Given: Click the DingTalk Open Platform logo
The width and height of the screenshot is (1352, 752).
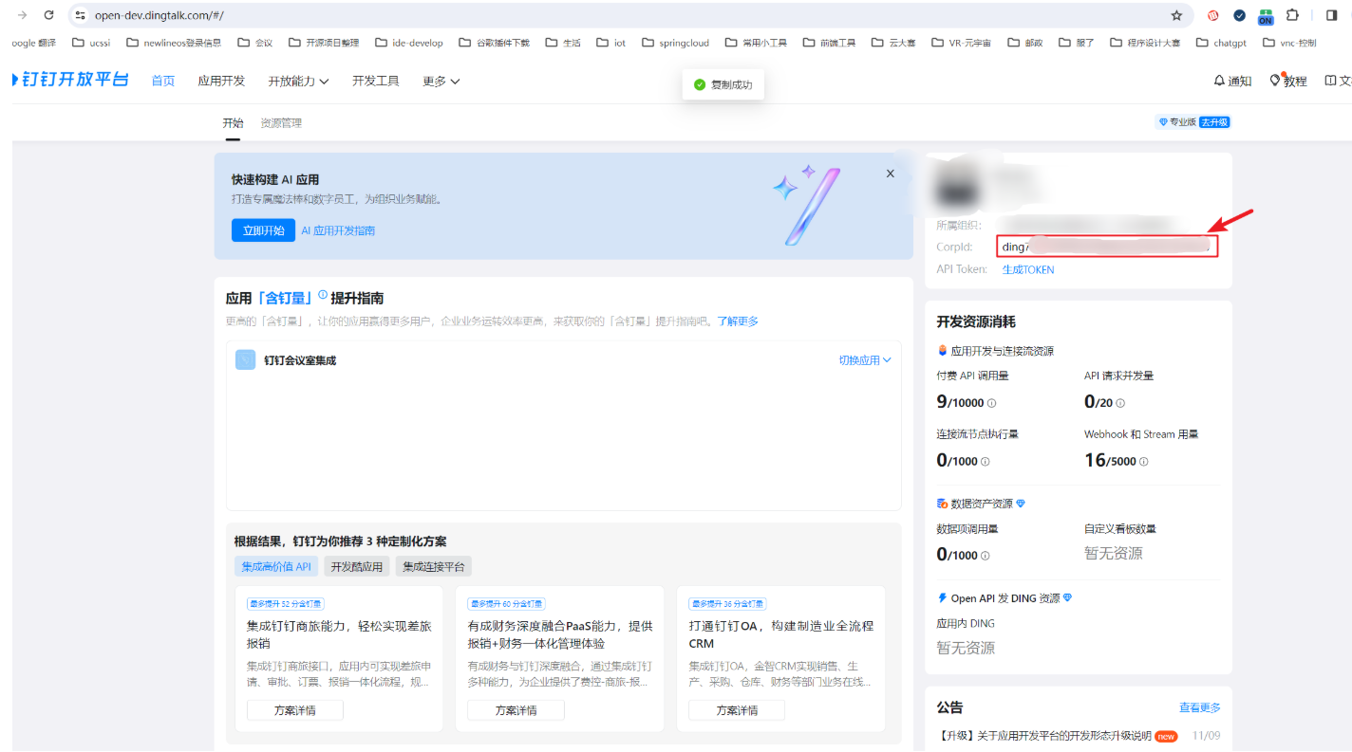Looking at the screenshot, I should (x=69, y=81).
